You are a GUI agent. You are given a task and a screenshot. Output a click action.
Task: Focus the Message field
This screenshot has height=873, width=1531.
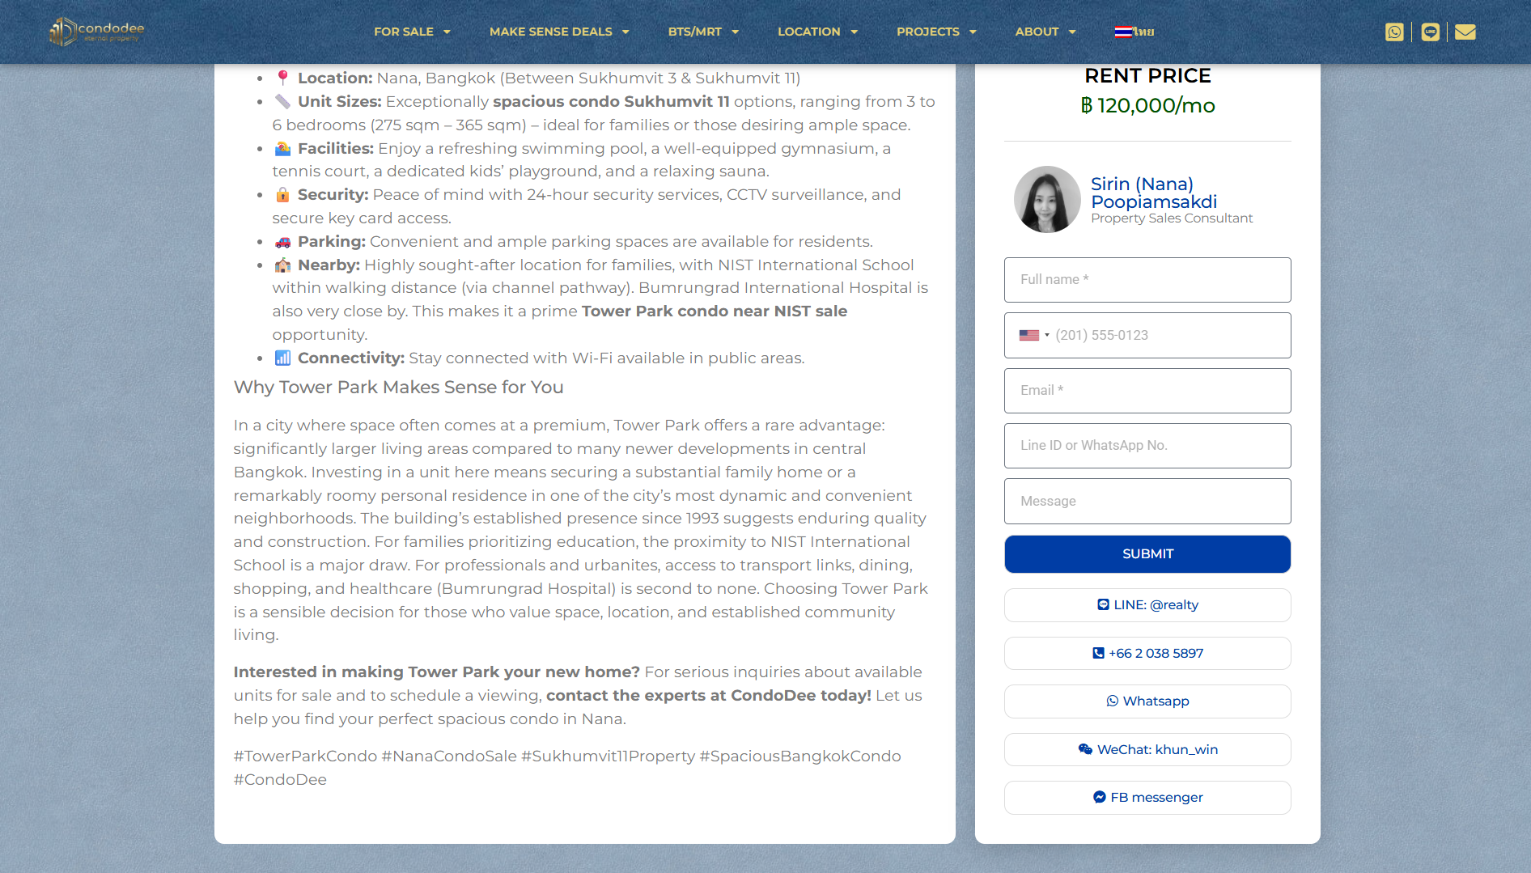1147,502
